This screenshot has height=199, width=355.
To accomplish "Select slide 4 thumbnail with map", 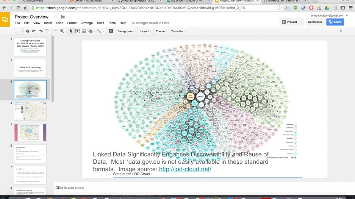I will (x=30, y=111).
